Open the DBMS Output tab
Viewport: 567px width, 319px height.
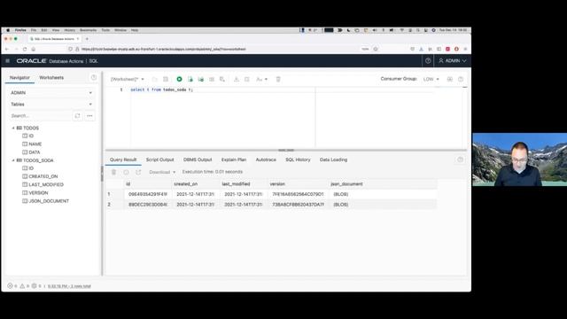click(198, 159)
